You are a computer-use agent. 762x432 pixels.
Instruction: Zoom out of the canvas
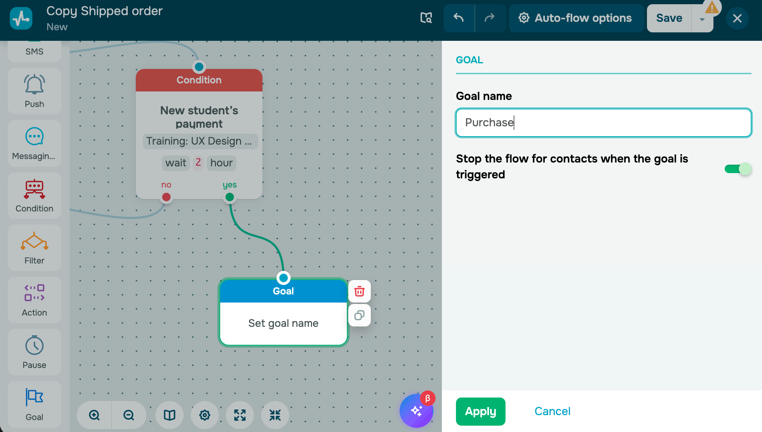[129, 415]
